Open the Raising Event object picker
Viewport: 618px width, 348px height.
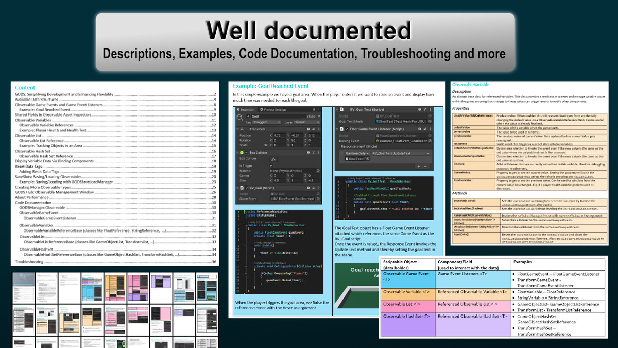pyautogui.click(x=430, y=141)
